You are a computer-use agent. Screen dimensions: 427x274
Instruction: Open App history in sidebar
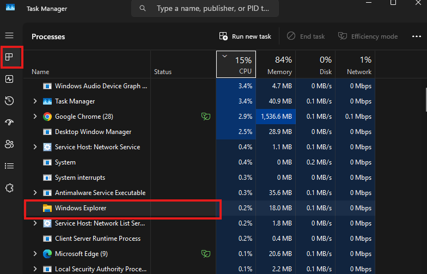pyautogui.click(x=9, y=101)
